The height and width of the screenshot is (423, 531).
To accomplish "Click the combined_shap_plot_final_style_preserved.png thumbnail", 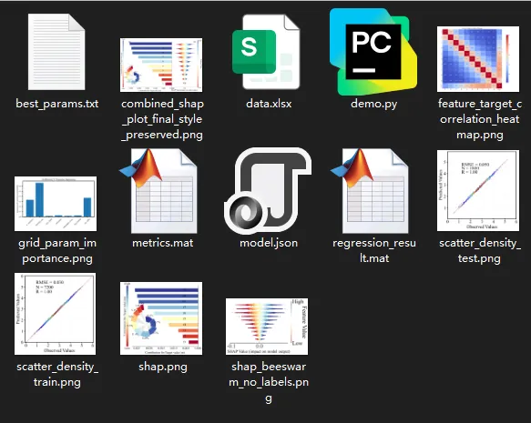I will 161,65.
